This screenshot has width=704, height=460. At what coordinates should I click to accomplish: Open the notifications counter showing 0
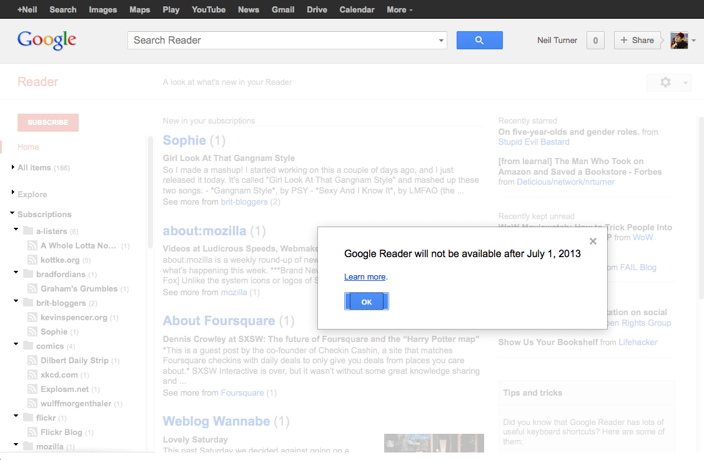click(595, 40)
